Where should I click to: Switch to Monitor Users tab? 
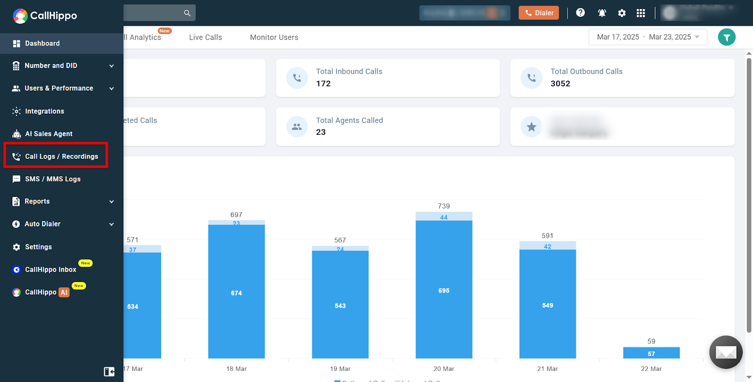pos(274,37)
